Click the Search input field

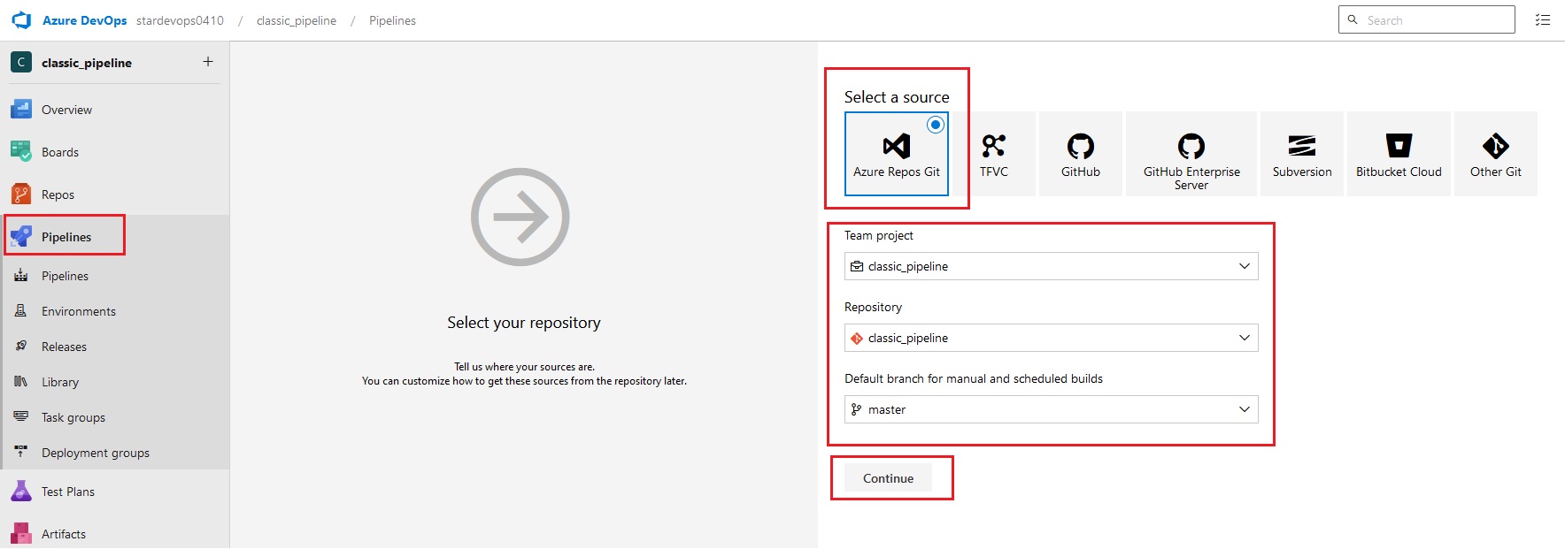pos(1427,19)
